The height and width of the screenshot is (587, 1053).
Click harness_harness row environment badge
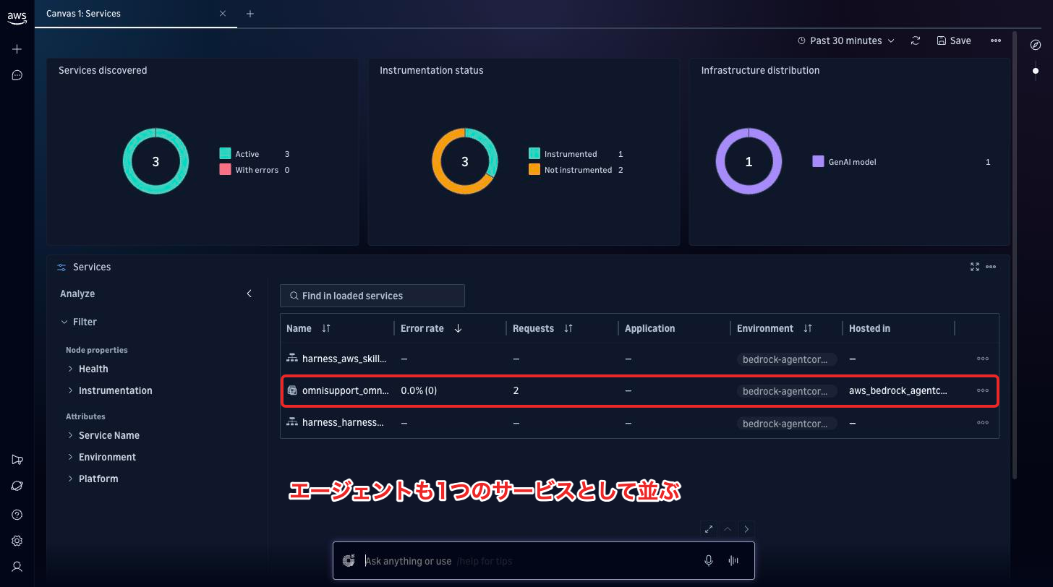[x=787, y=424]
